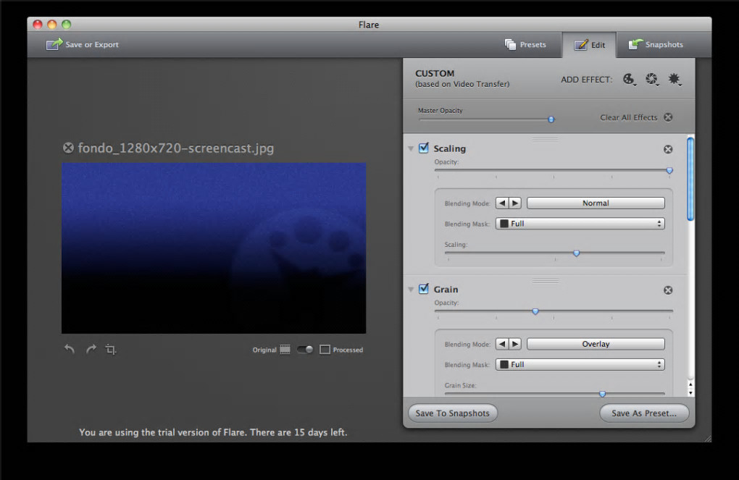Open the Presets tab
Viewport: 739px width, 480px height.
click(x=525, y=44)
